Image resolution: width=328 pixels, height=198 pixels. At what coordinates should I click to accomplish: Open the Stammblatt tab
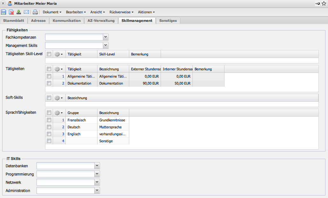pos(14,21)
